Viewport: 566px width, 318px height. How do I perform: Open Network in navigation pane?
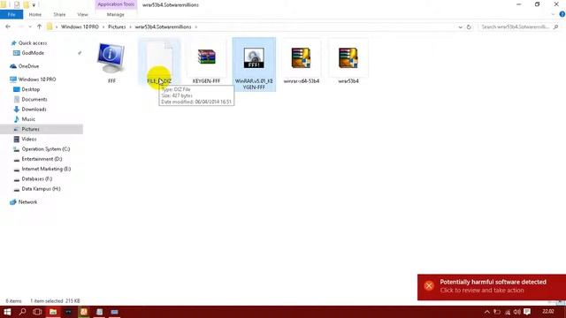point(27,202)
